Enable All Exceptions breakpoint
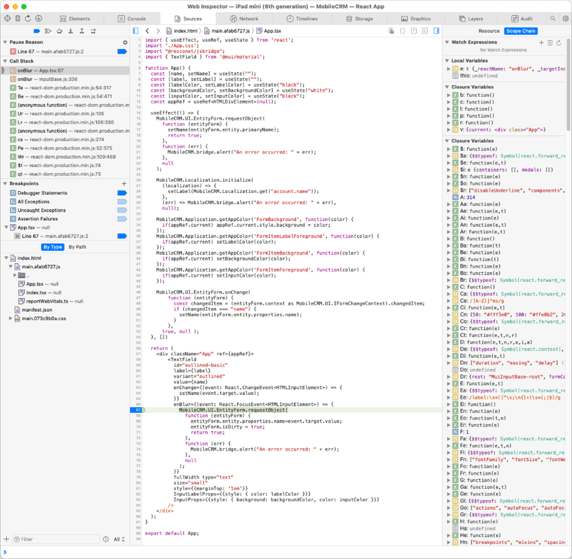572x559 pixels. 122,202
